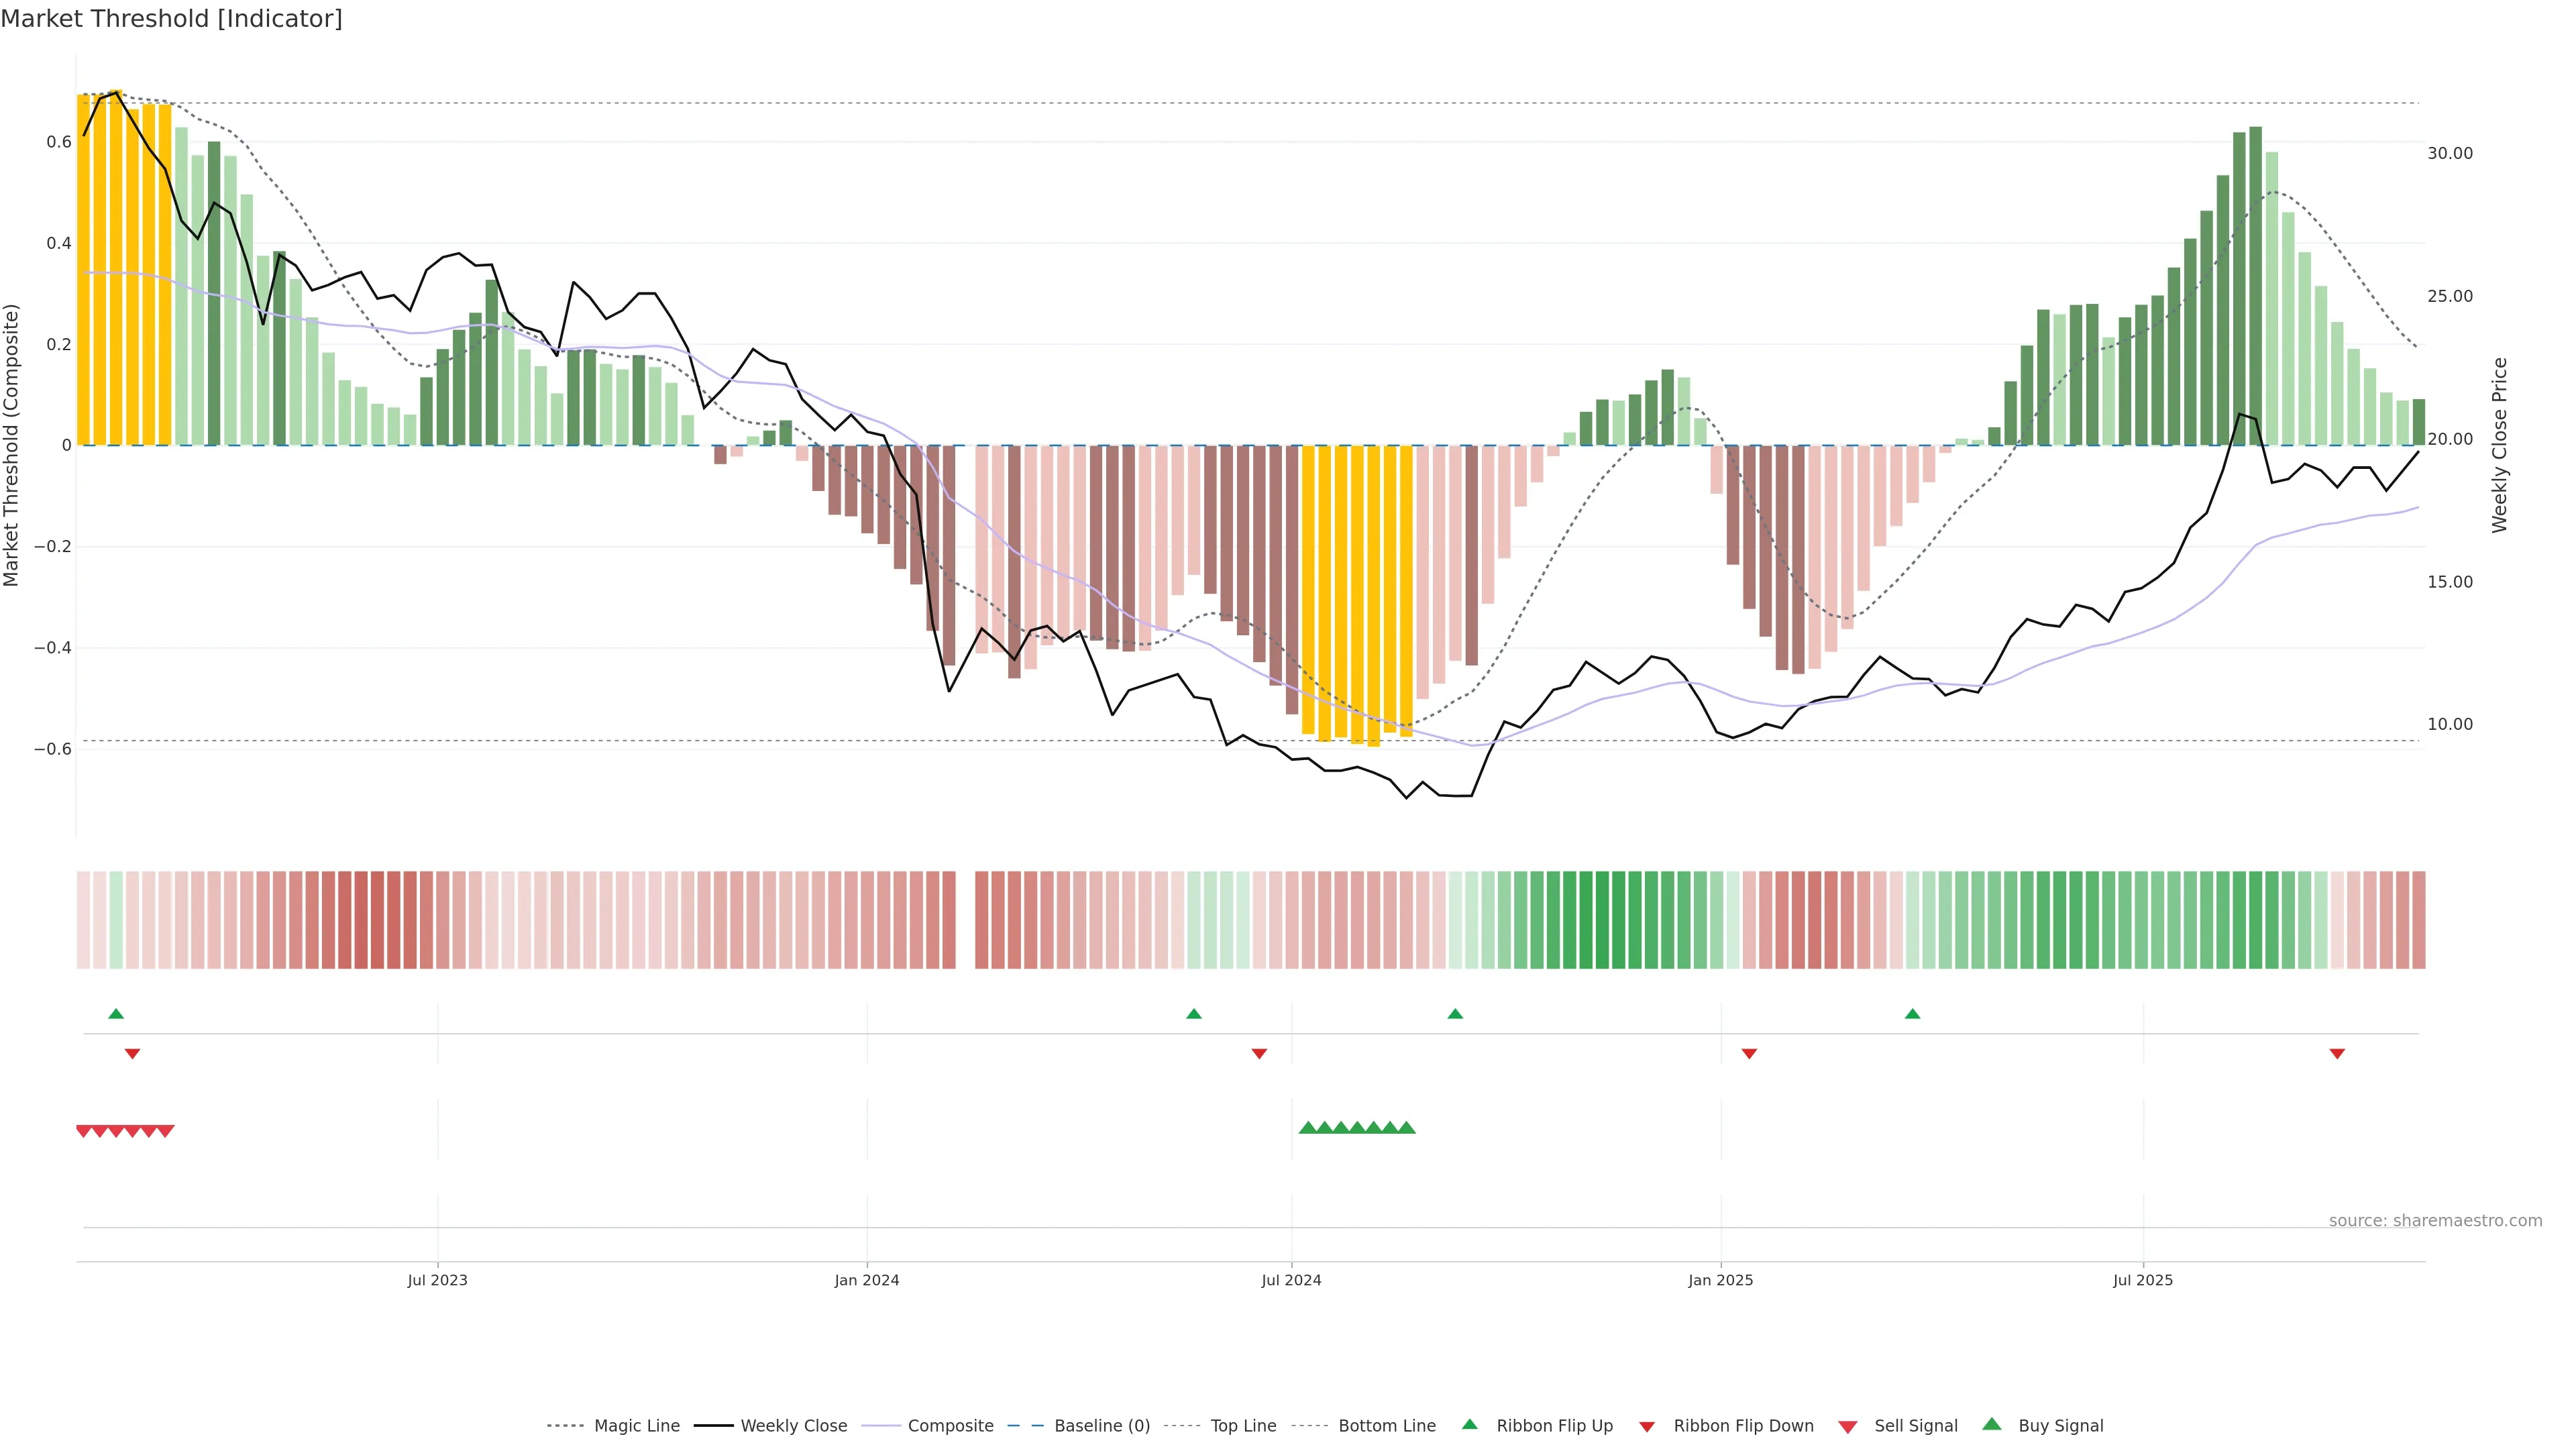Click the Weekly Close Price axis title

tap(2500, 445)
